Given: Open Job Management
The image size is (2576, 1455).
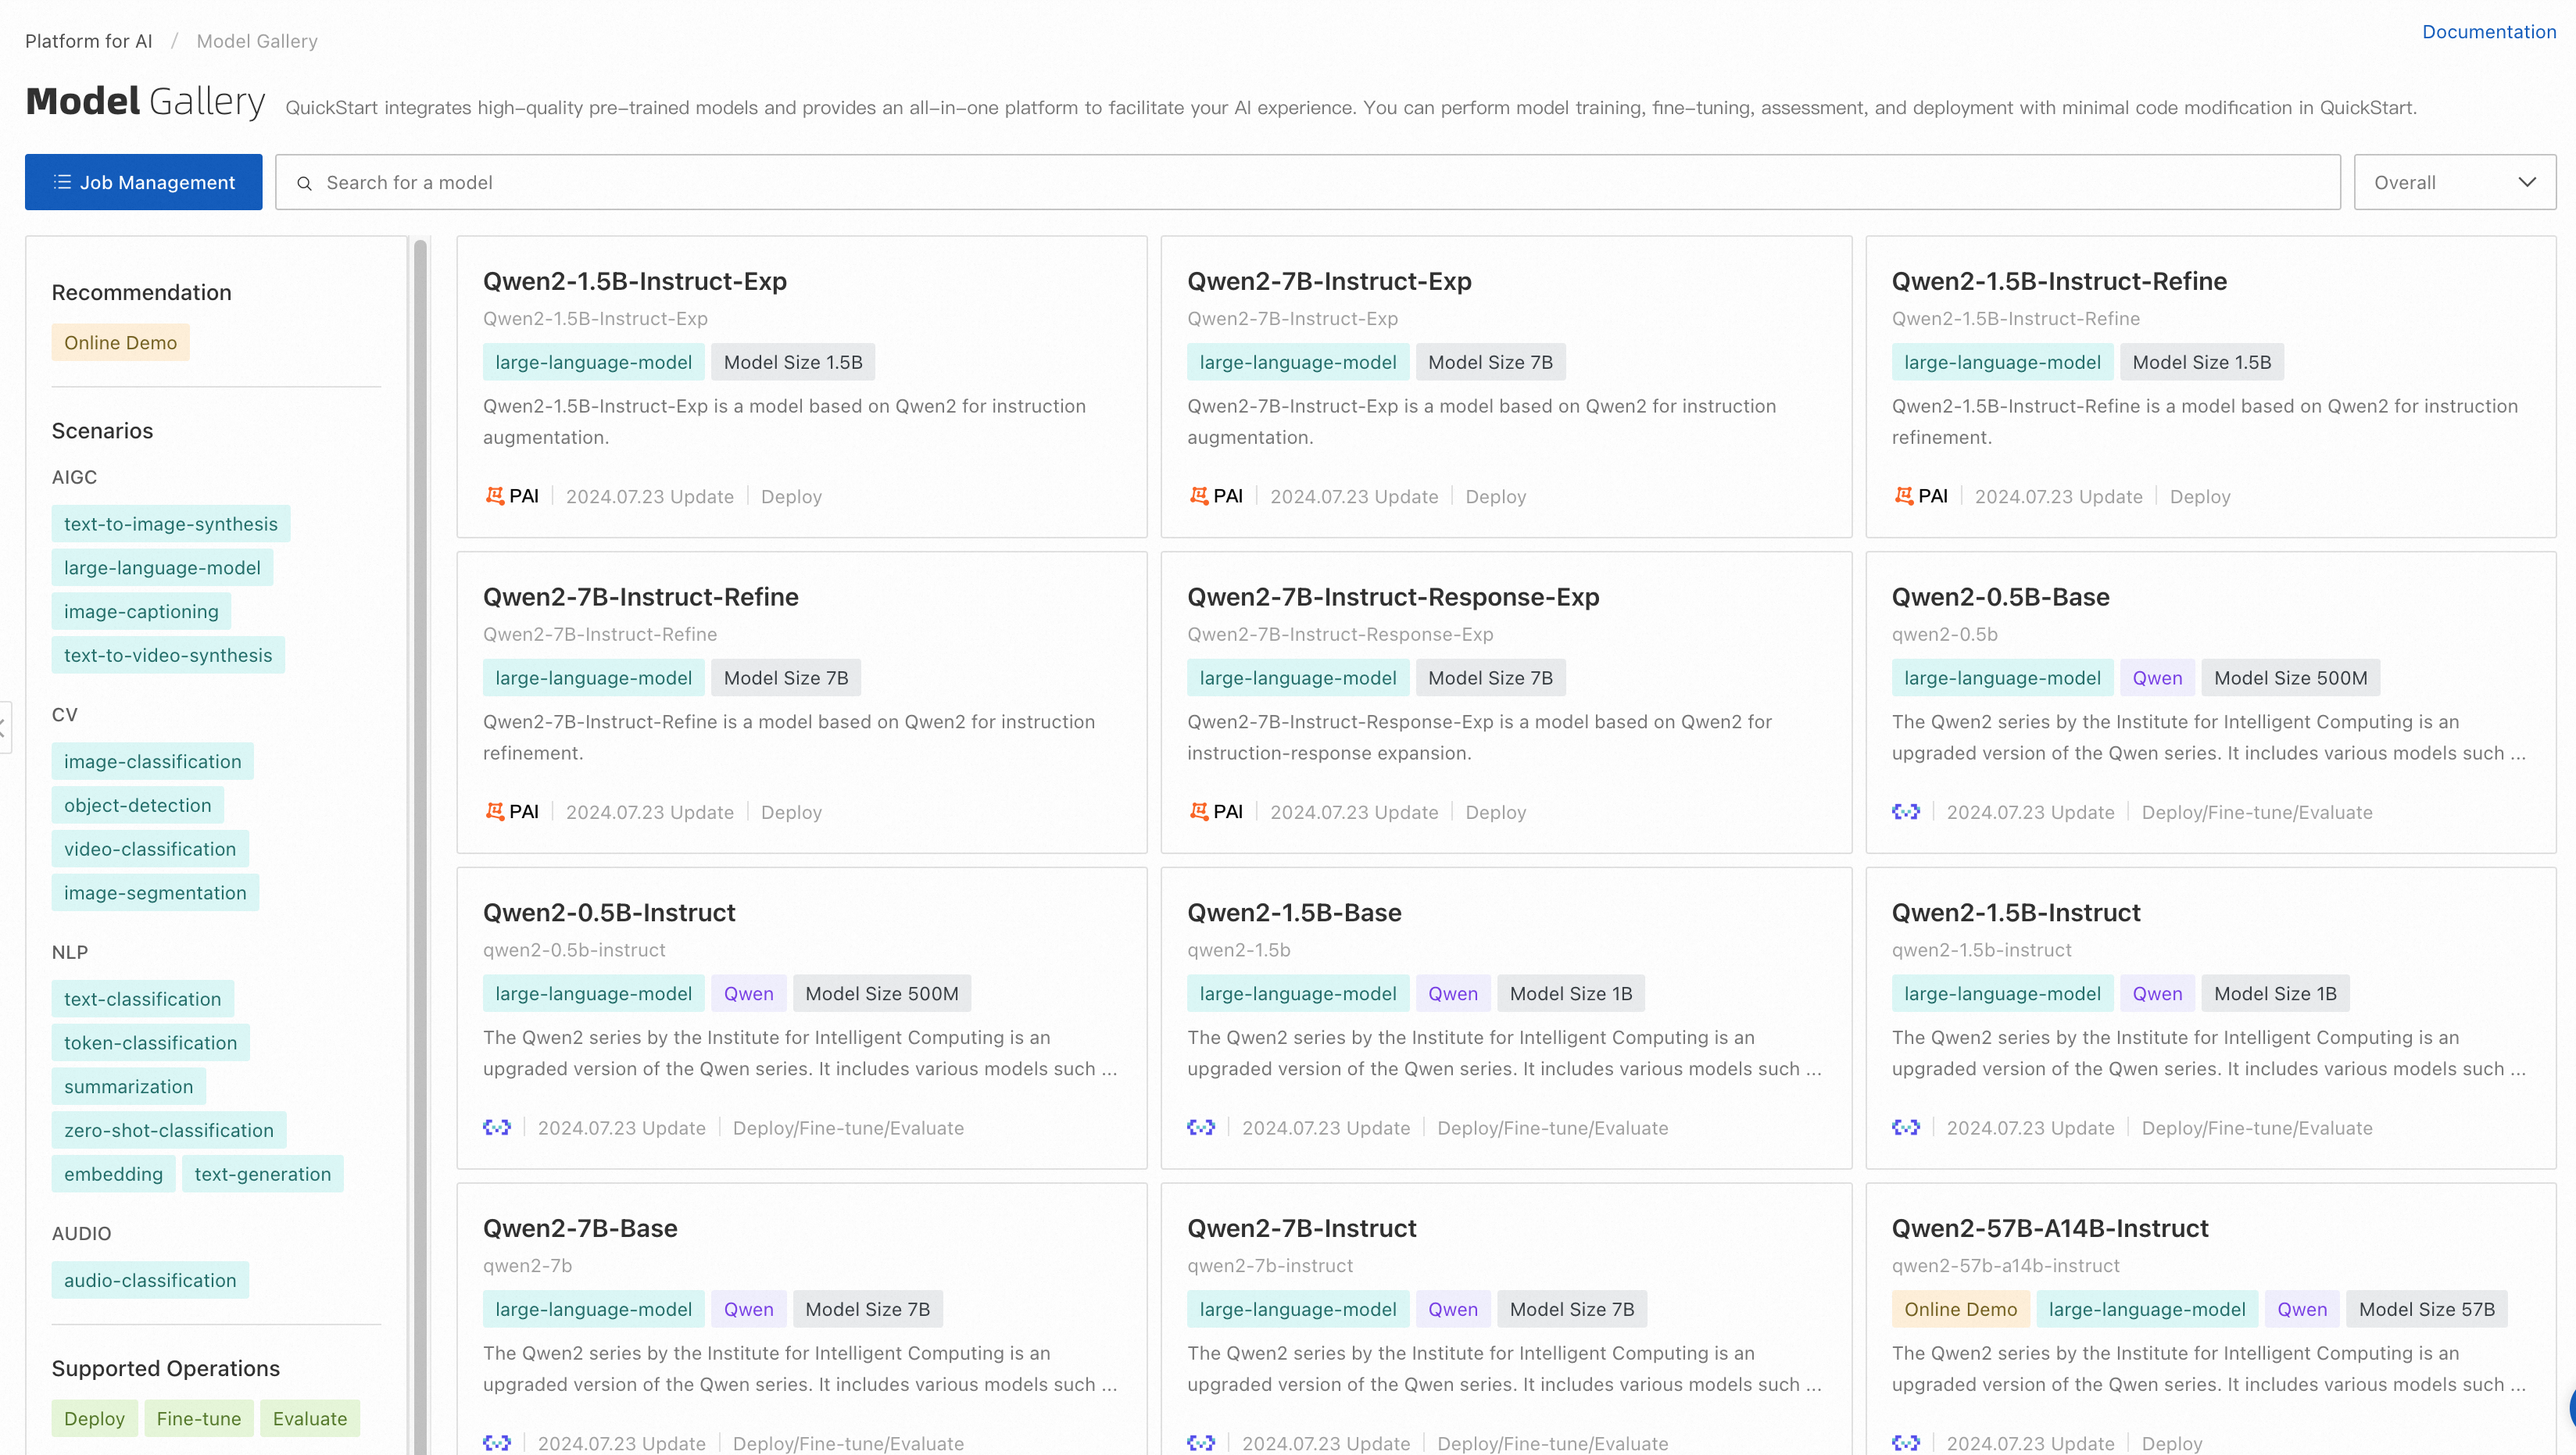Looking at the screenshot, I should [x=144, y=182].
